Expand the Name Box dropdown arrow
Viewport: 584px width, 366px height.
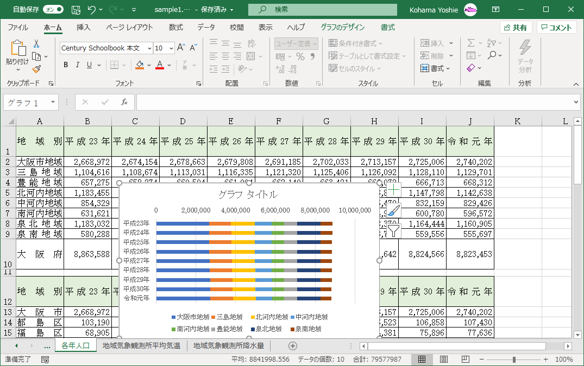(x=53, y=102)
